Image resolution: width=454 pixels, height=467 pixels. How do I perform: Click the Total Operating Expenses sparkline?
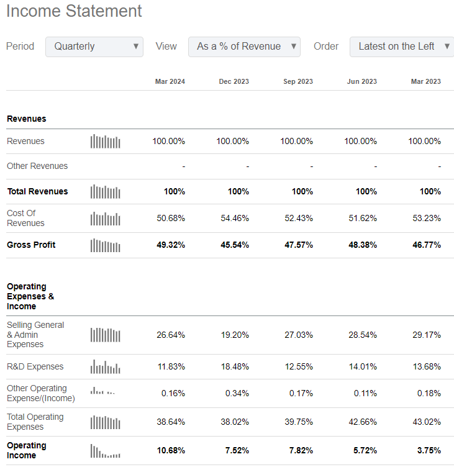[105, 422]
